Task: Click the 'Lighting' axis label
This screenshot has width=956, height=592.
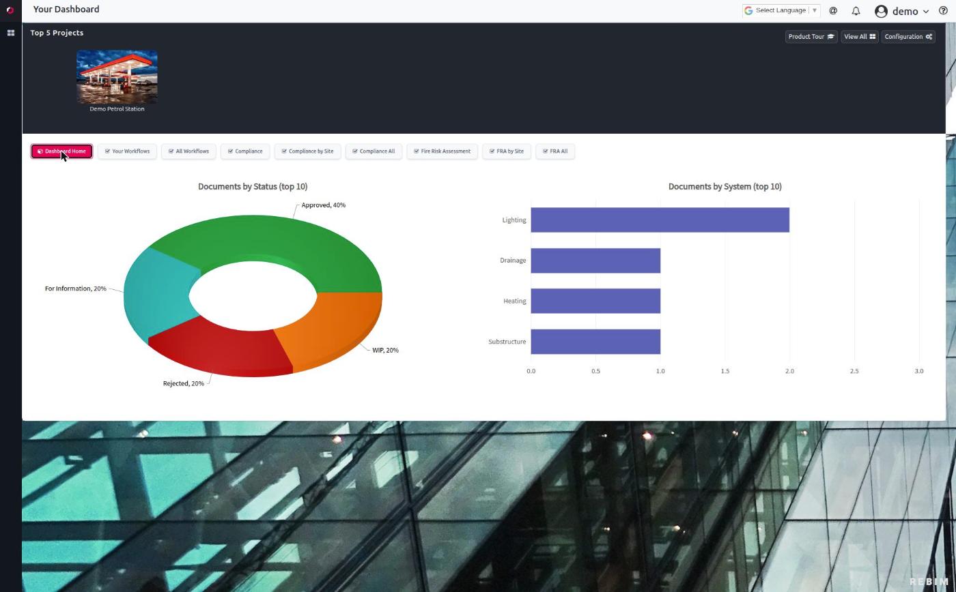Action: coord(514,220)
